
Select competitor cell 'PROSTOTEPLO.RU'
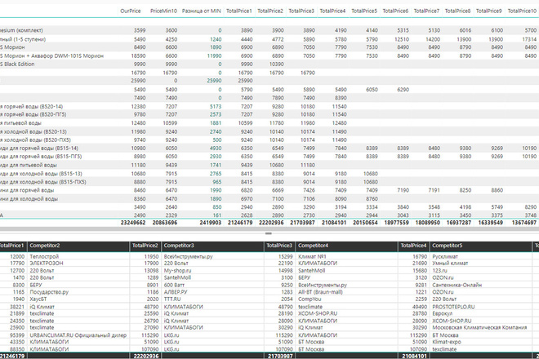tap(453, 307)
